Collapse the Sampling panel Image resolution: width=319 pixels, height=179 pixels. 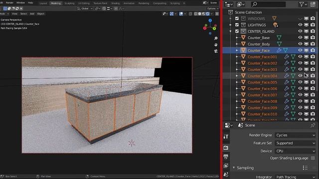[234, 168]
